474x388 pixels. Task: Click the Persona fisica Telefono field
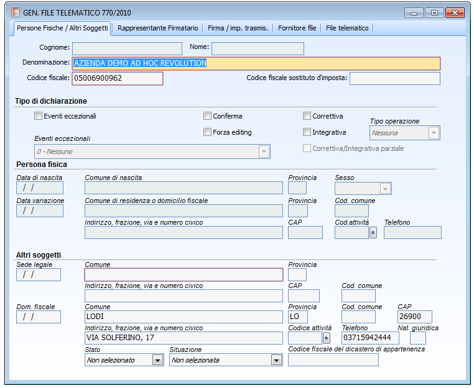(412, 233)
